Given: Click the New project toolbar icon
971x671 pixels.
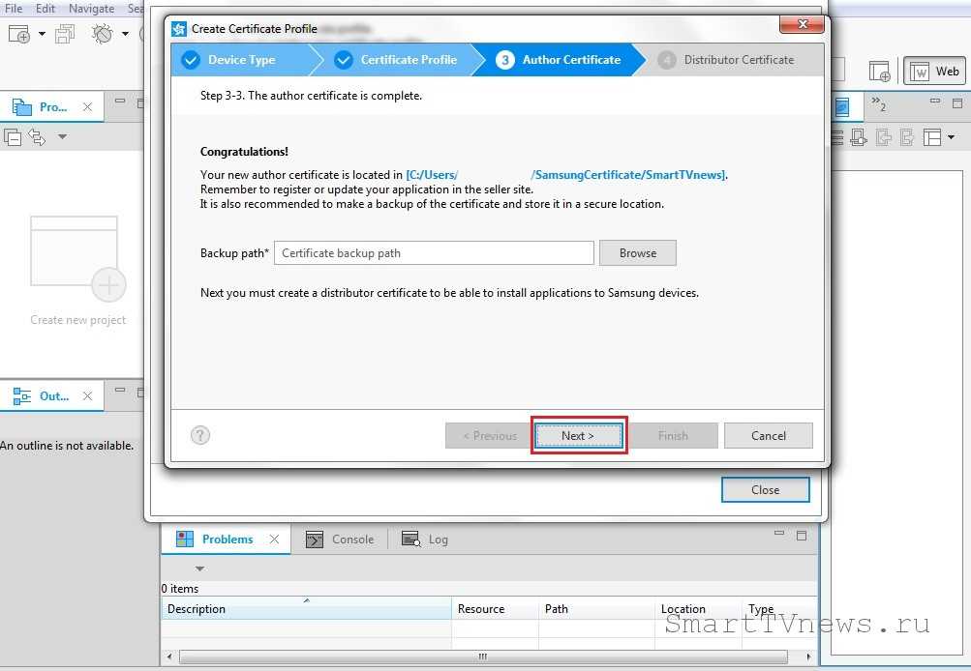Looking at the screenshot, I should pos(18,34).
